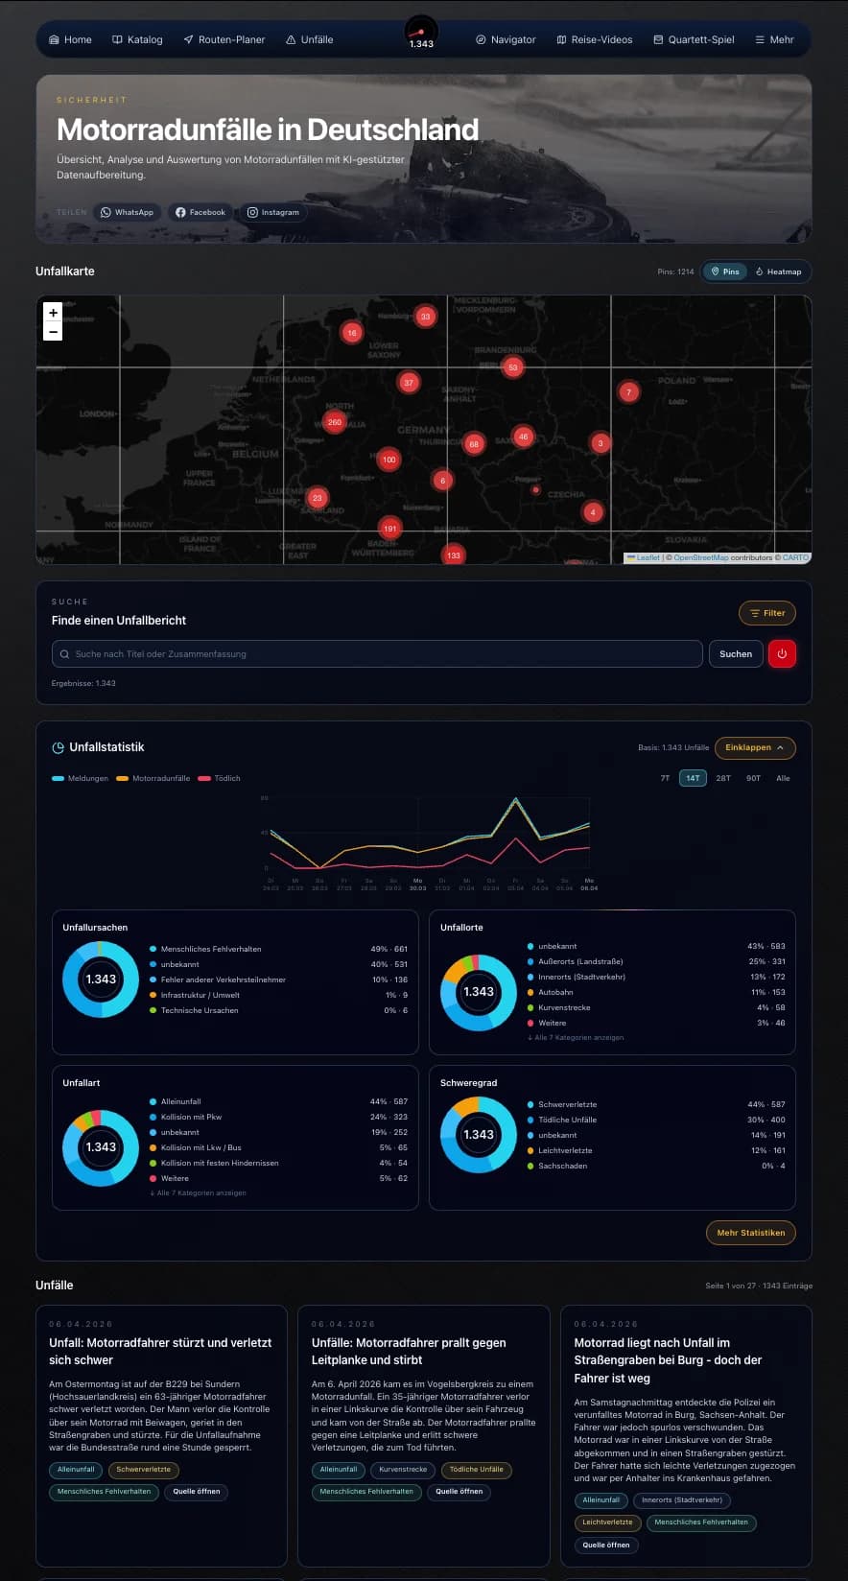This screenshot has width=848, height=1581.
Task: Share the page on Facebook
Action: (x=200, y=212)
